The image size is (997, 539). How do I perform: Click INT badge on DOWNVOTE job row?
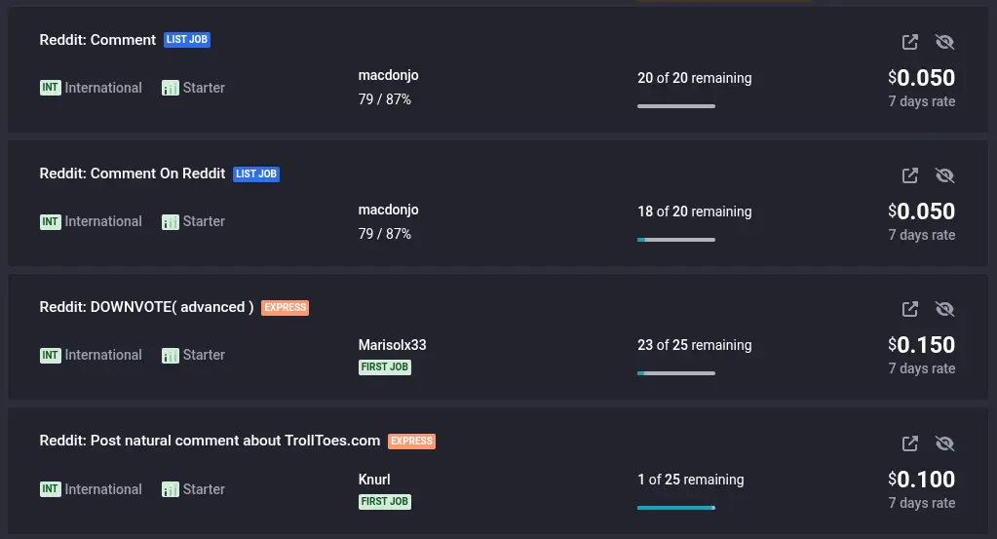coord(51,356)
